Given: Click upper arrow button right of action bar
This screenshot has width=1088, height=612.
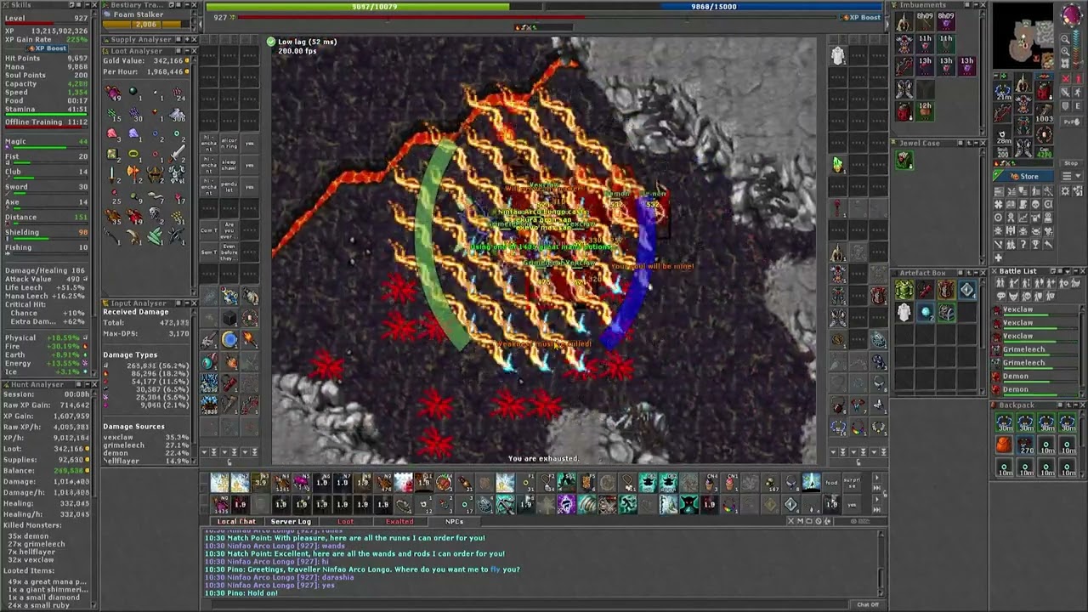Looking at the screenshot, I should [876, 477].
